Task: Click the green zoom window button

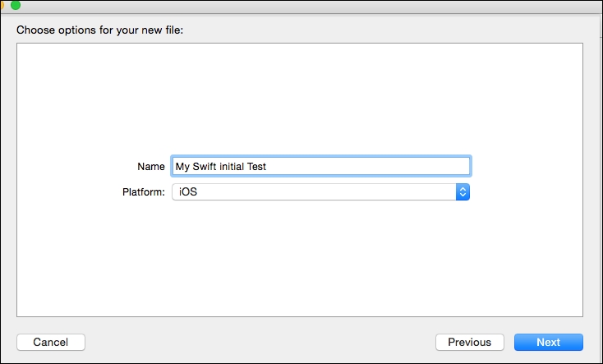Action: (16, 5)
